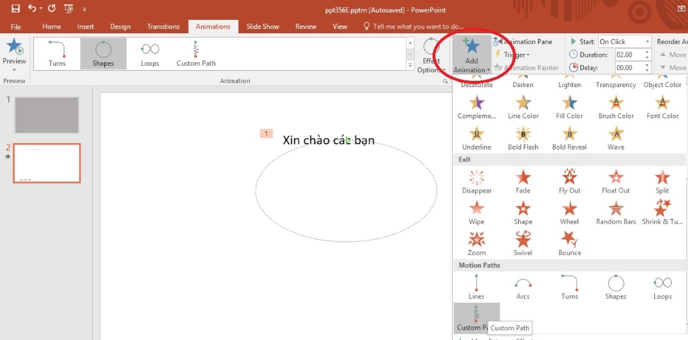This screenshot has width=688, height=340.
Task: Select the Loops motion path in the ribbon gallery
Action: point(149,54)
